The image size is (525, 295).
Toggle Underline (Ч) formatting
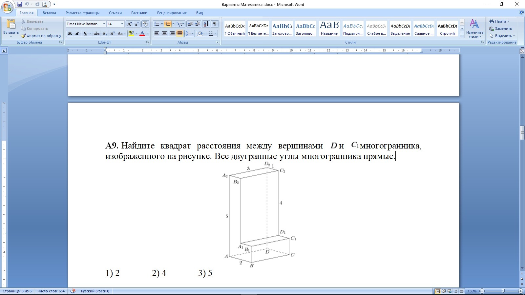85,33
